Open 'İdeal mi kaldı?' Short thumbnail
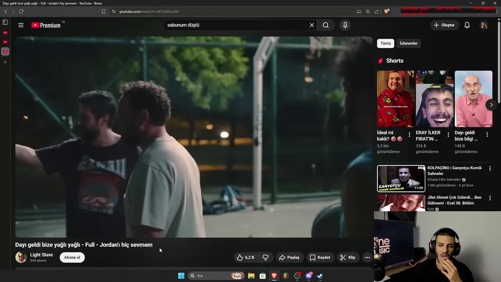 pyautogui.click(x=396, y=99)
